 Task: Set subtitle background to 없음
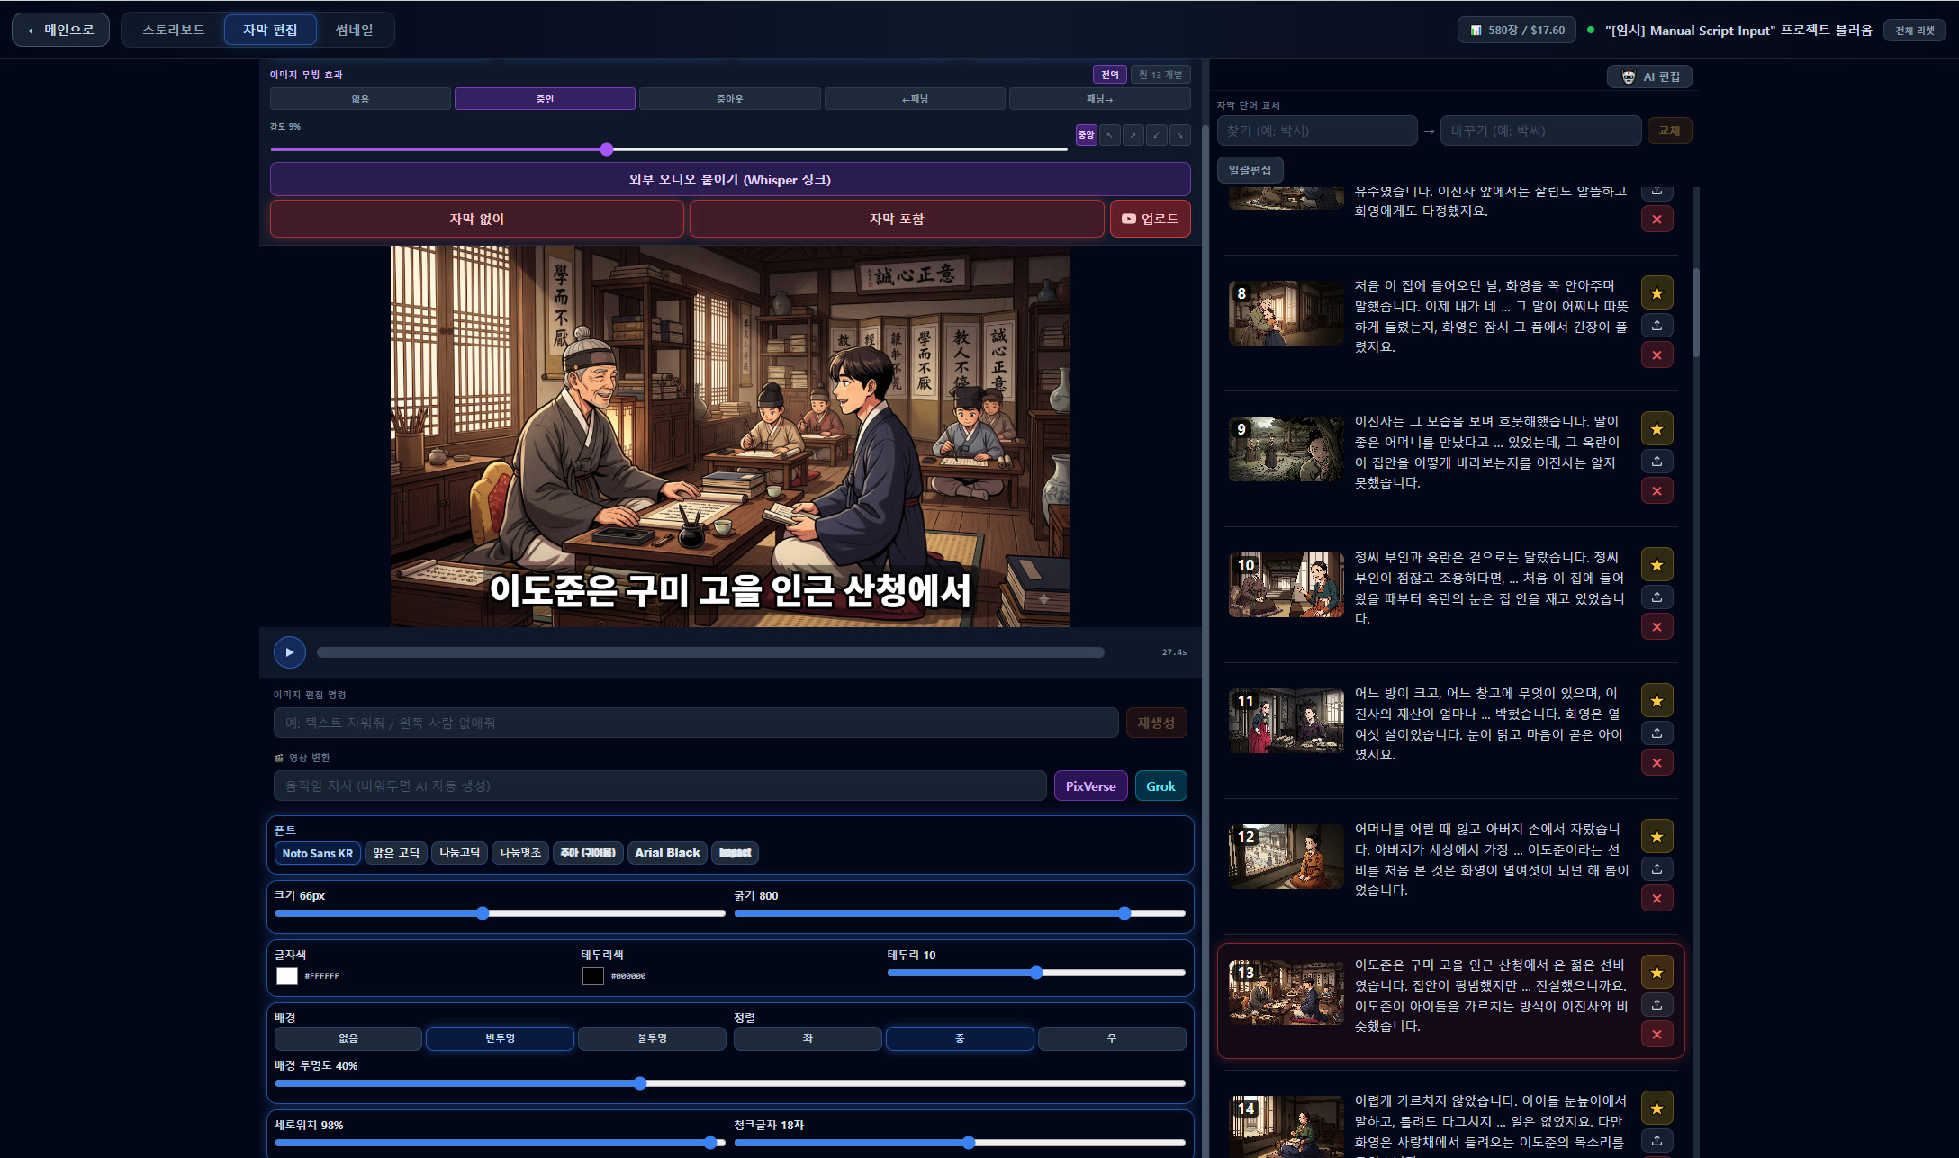(x=348, y=1038)
